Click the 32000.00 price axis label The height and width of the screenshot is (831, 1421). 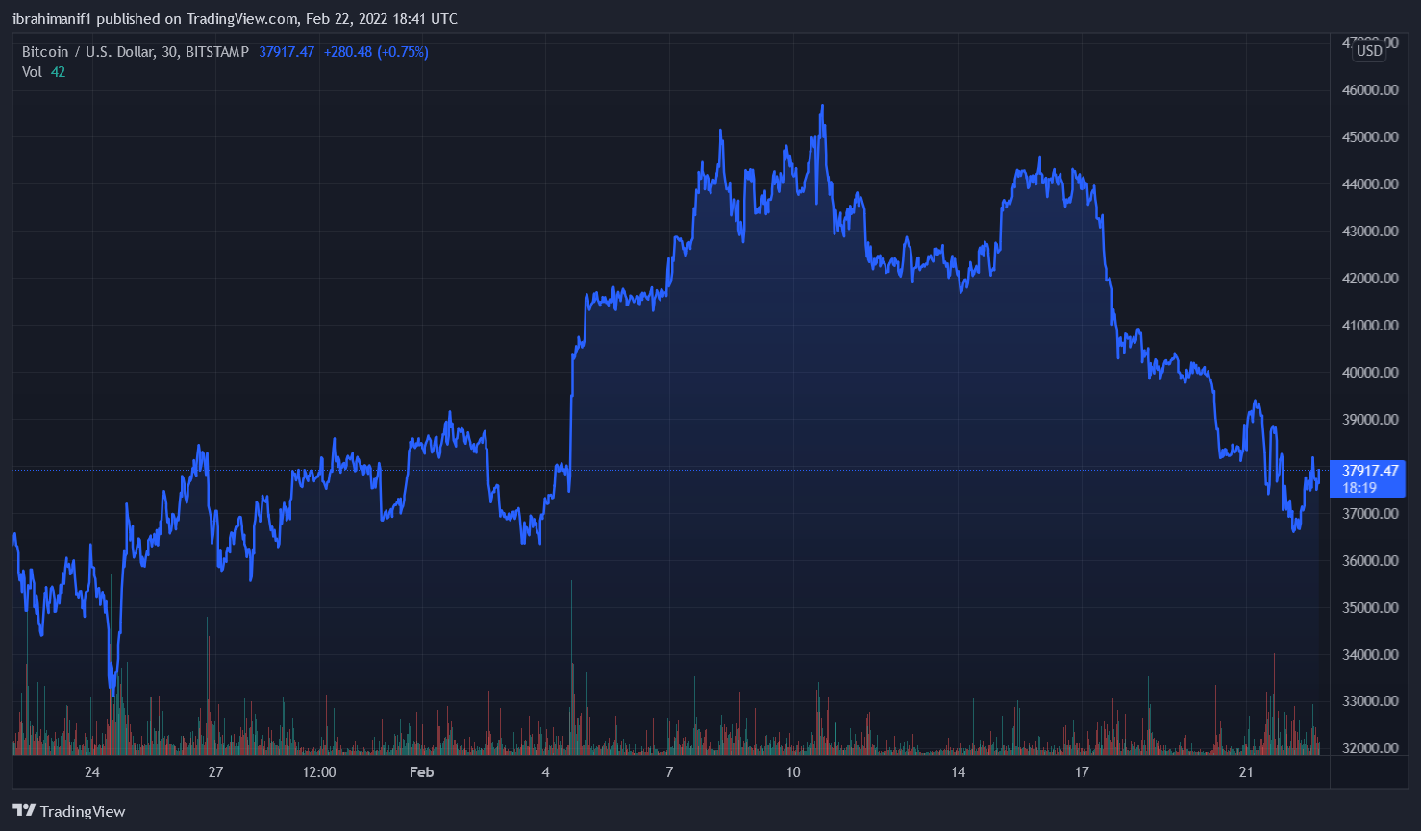coord(1370,747)
